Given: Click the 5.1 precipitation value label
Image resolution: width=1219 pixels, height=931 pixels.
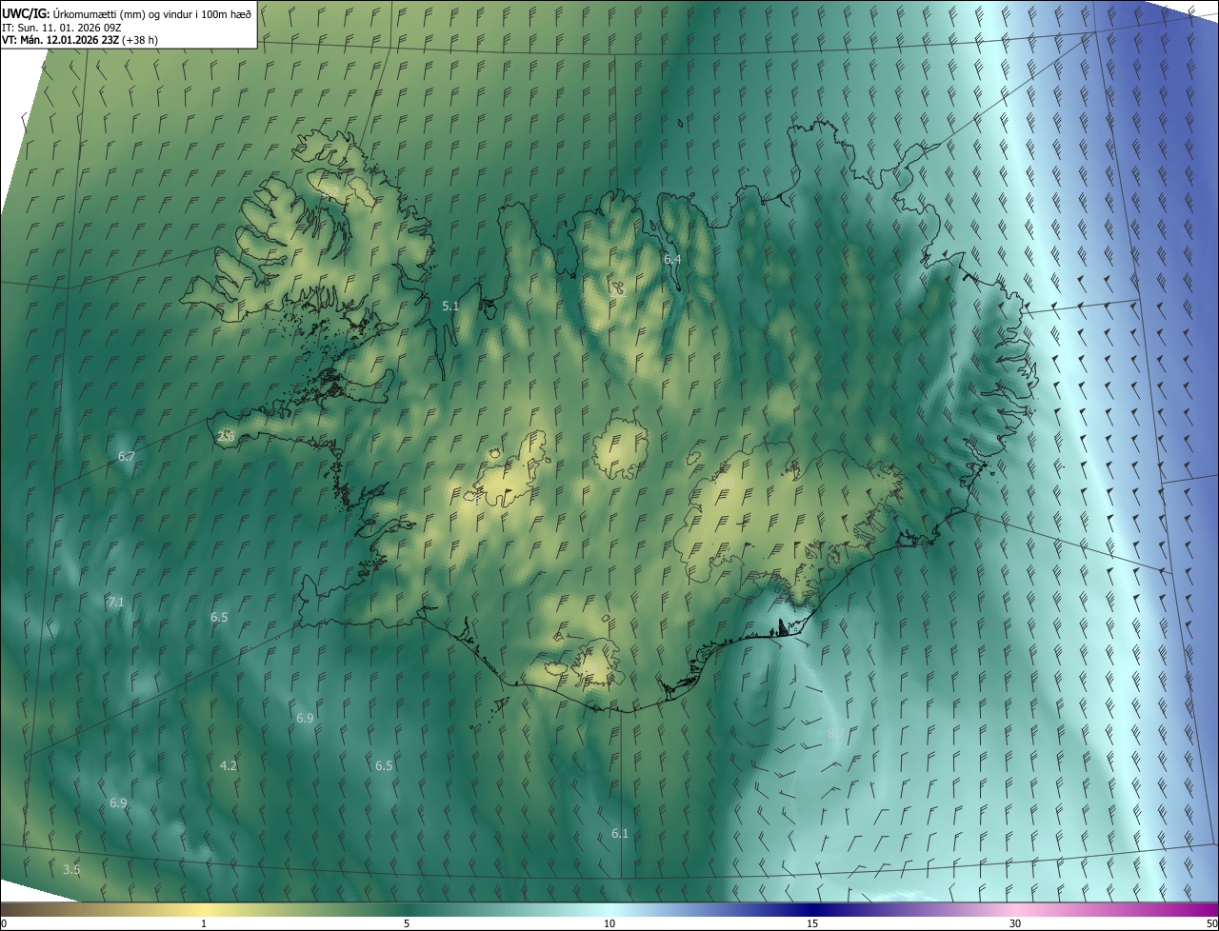Looking at the screenshot, I should pos(451,306).
